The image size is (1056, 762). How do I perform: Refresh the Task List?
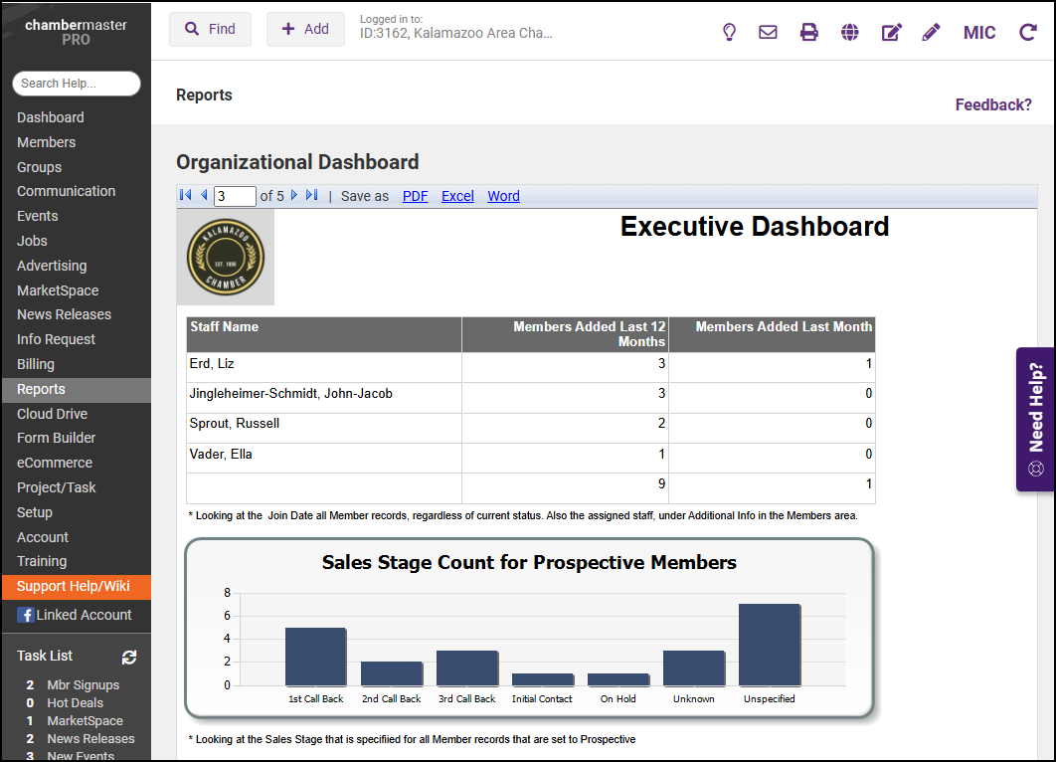point(129,657)
